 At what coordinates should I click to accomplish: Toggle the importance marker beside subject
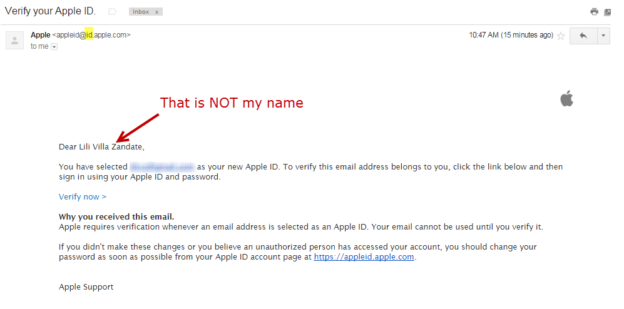[x=113, y=12]
